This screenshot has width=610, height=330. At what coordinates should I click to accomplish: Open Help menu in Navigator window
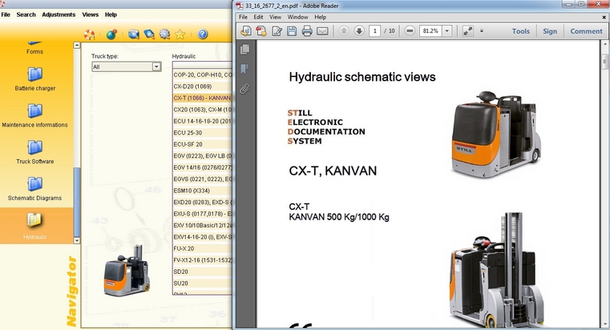(x=111, y=14)
